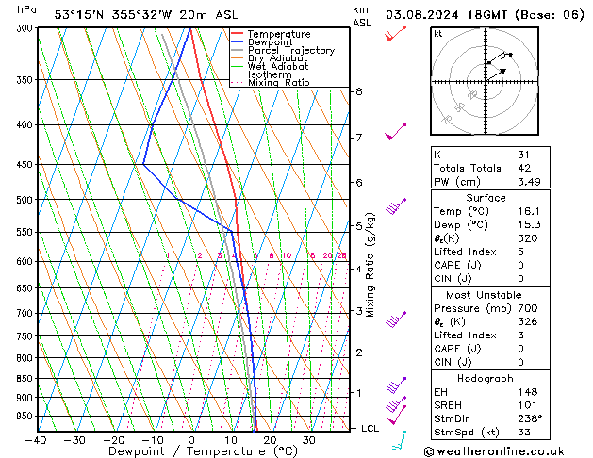The width and height of the screenshot is (593, 458).
Task: Click the kt unit label in hodograph
Action: click(x=438, y=34)
